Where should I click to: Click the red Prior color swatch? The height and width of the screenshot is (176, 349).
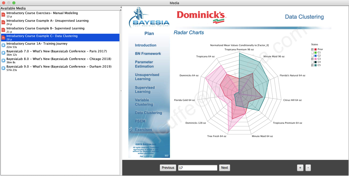316,49
